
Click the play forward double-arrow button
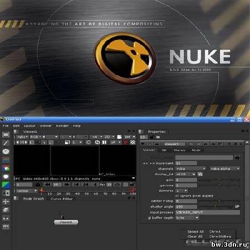click(x=67, y=184)
